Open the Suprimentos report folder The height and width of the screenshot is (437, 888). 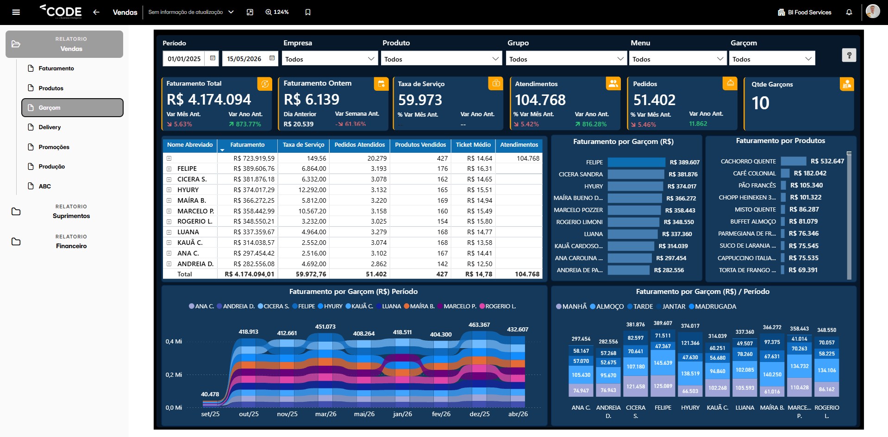click(x=64, y=212)
